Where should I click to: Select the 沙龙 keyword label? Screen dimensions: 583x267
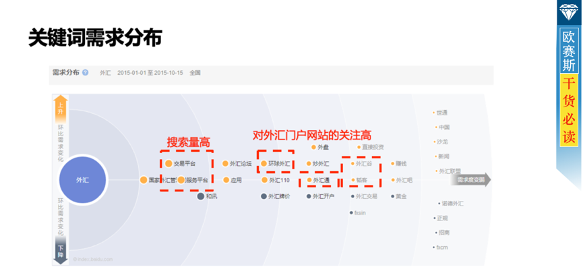(x=442, y=142)
